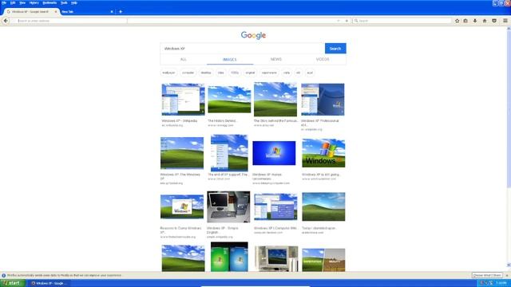Dismiss the Mozilla data notification bar

pos(507,275)
